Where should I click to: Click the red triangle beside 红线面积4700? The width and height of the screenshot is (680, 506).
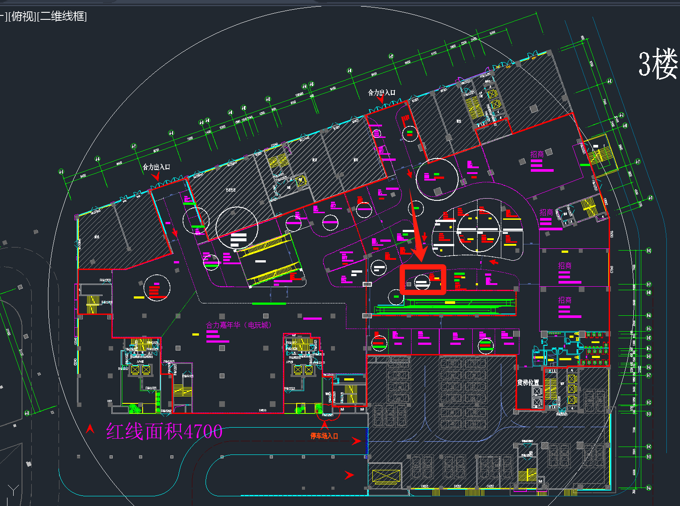pos(90,429)
